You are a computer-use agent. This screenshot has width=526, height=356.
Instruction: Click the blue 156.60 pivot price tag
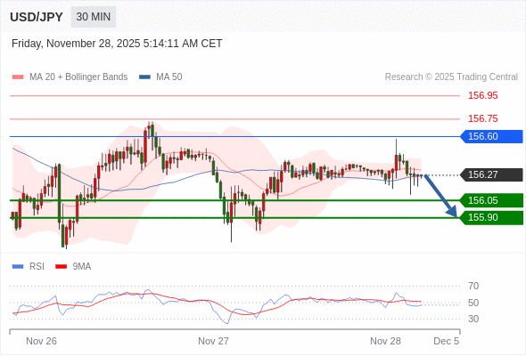click(x=491, y=137)
